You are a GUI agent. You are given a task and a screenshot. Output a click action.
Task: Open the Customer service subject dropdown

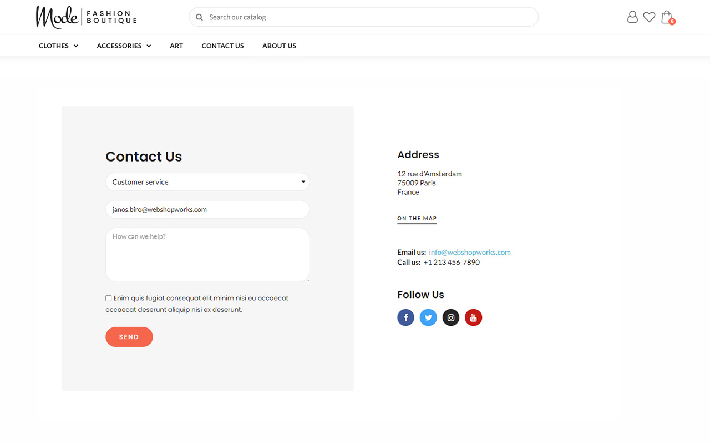[207, 182]
